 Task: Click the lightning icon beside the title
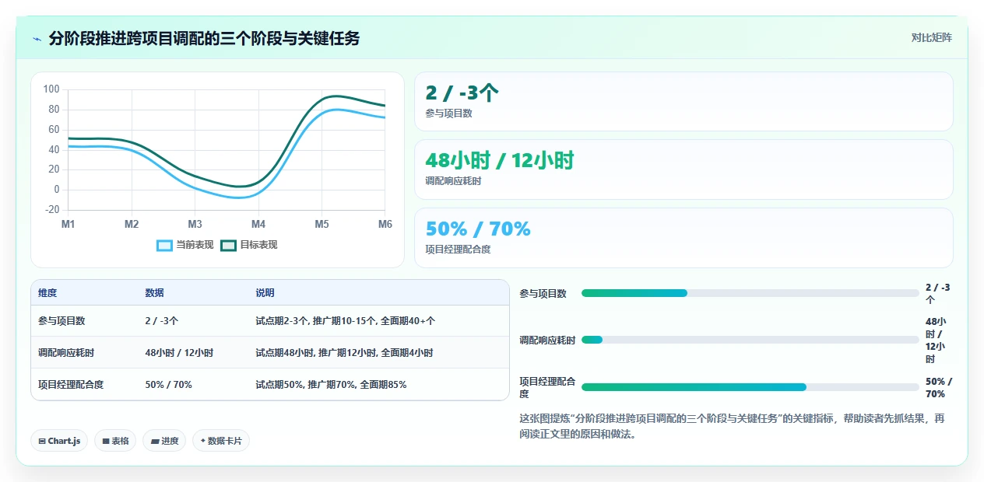click(37, 38)
